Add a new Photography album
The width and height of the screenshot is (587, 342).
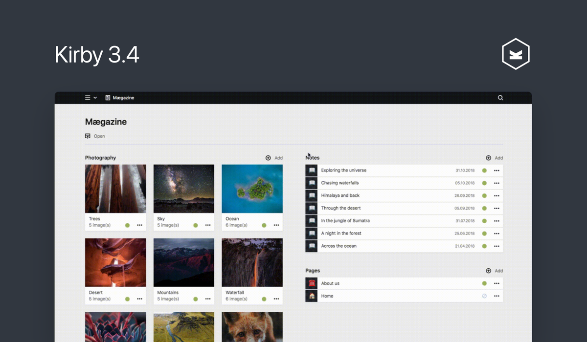pos(274,158)
